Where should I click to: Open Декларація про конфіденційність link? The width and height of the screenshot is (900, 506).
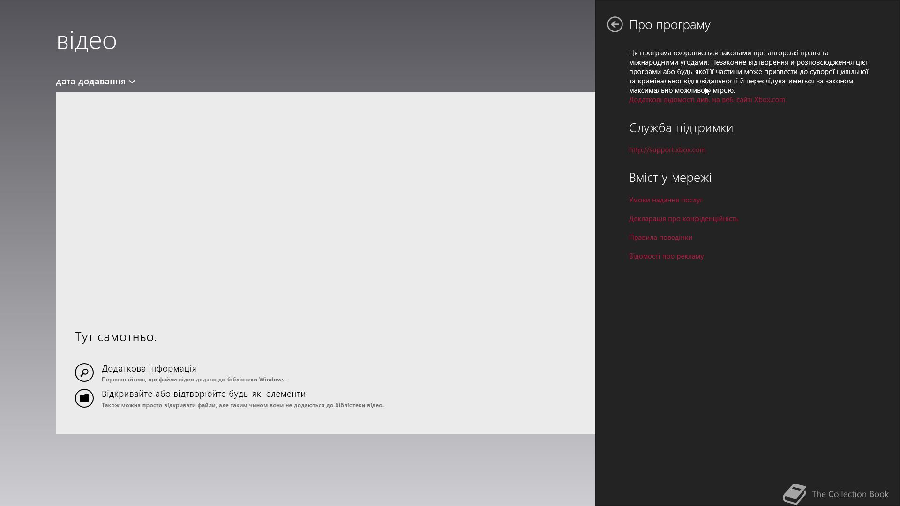[683, 219]
